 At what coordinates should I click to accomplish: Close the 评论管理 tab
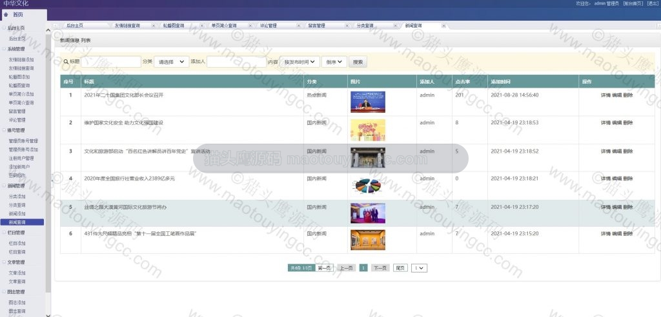point(299,26)
